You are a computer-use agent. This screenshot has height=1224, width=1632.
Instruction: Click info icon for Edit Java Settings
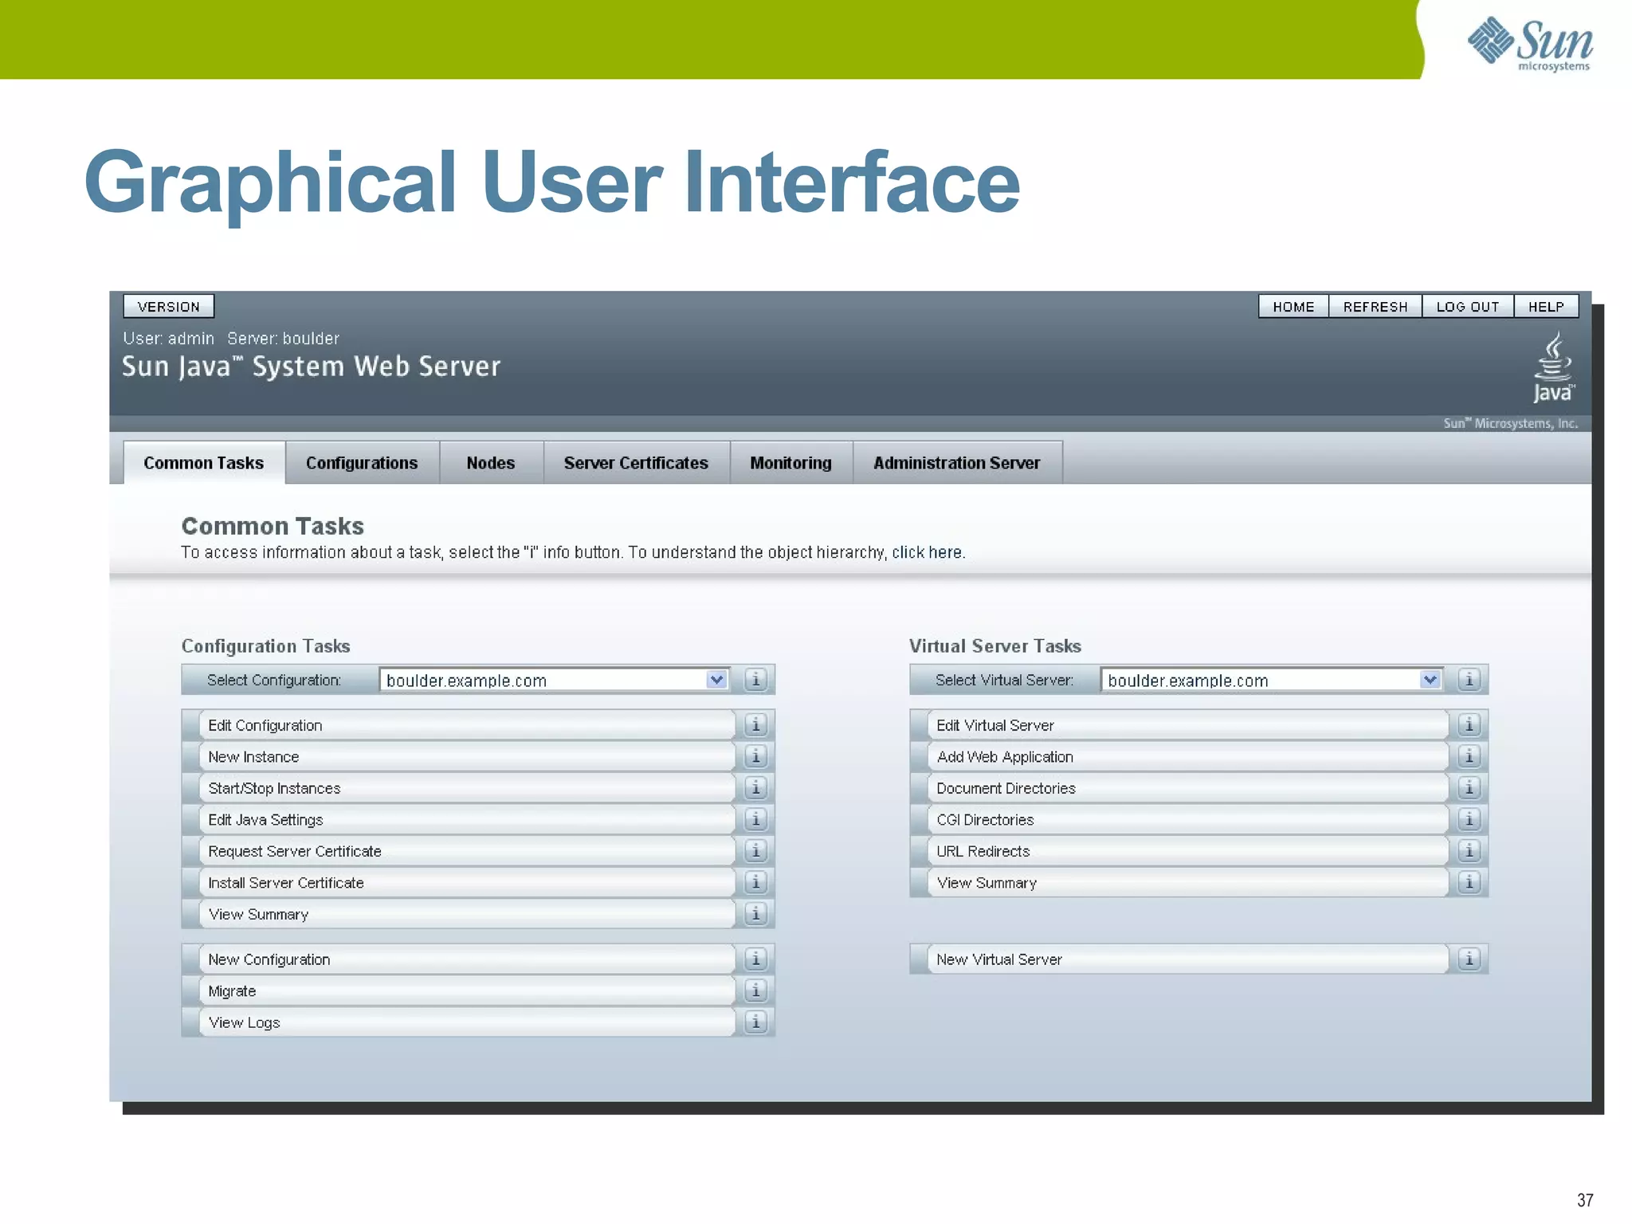click(755, 819)
